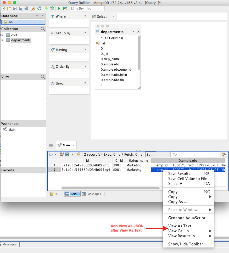Open the Order By panel dropdown arrow

tap(85, 66)
